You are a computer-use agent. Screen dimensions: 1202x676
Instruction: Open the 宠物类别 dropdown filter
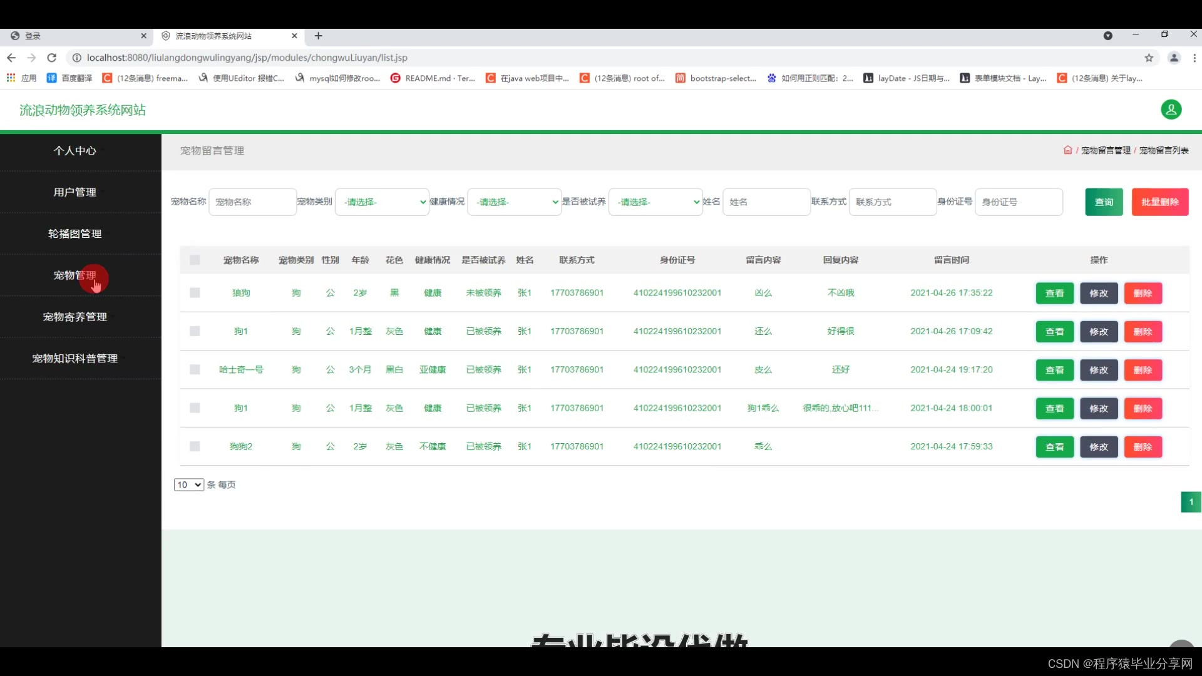(x=382, y=202)
